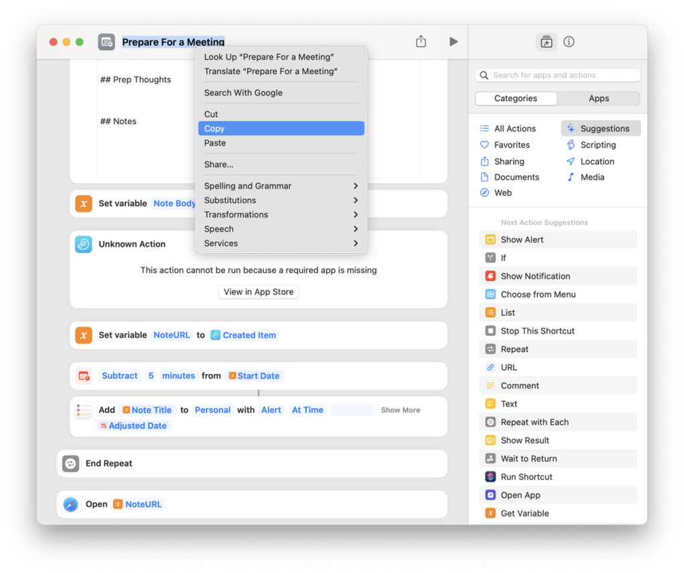Open the Favorites category
684x573 pixels.
[x=506, y=145]
